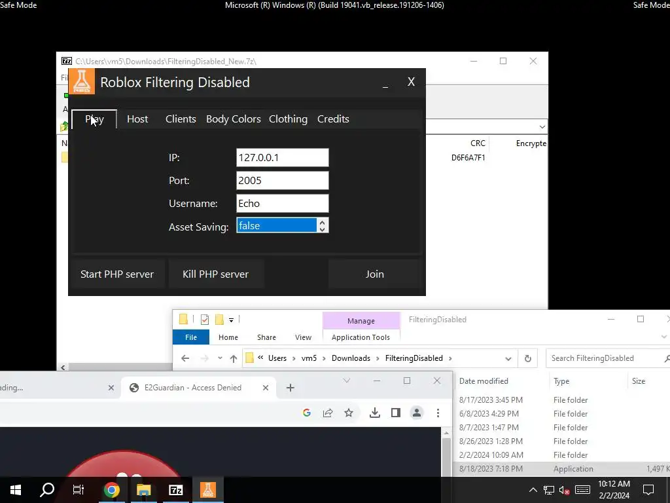Open Task View on taskbar

click(79, 490)
